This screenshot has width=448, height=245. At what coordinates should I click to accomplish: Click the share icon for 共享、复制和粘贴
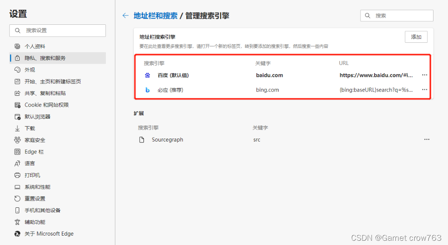click(x=18, y=93)
